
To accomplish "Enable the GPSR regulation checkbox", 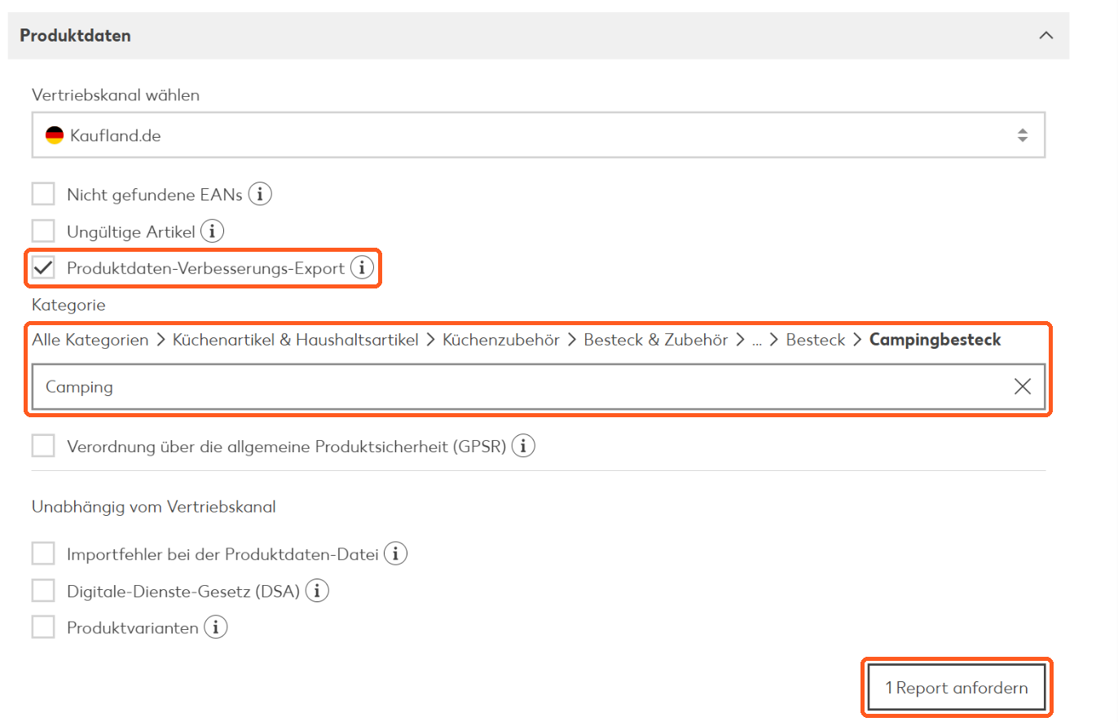I will [43, 447].
